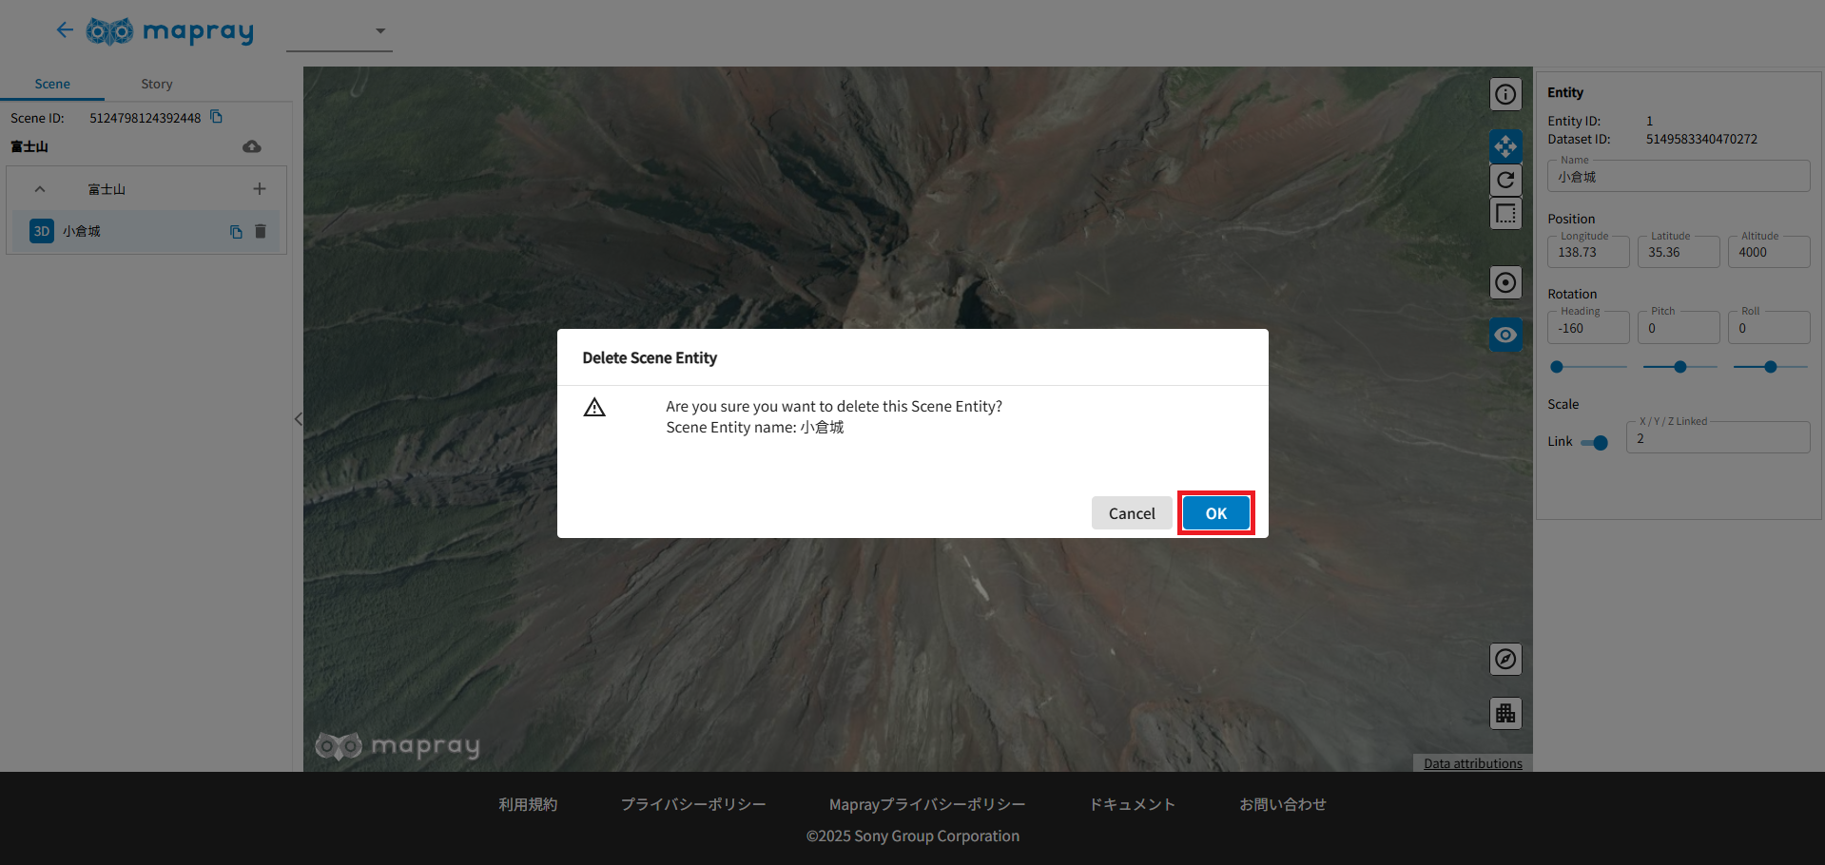Open the dropdown in the top header
The image size is (1825, 865).
tap(379, 31)
